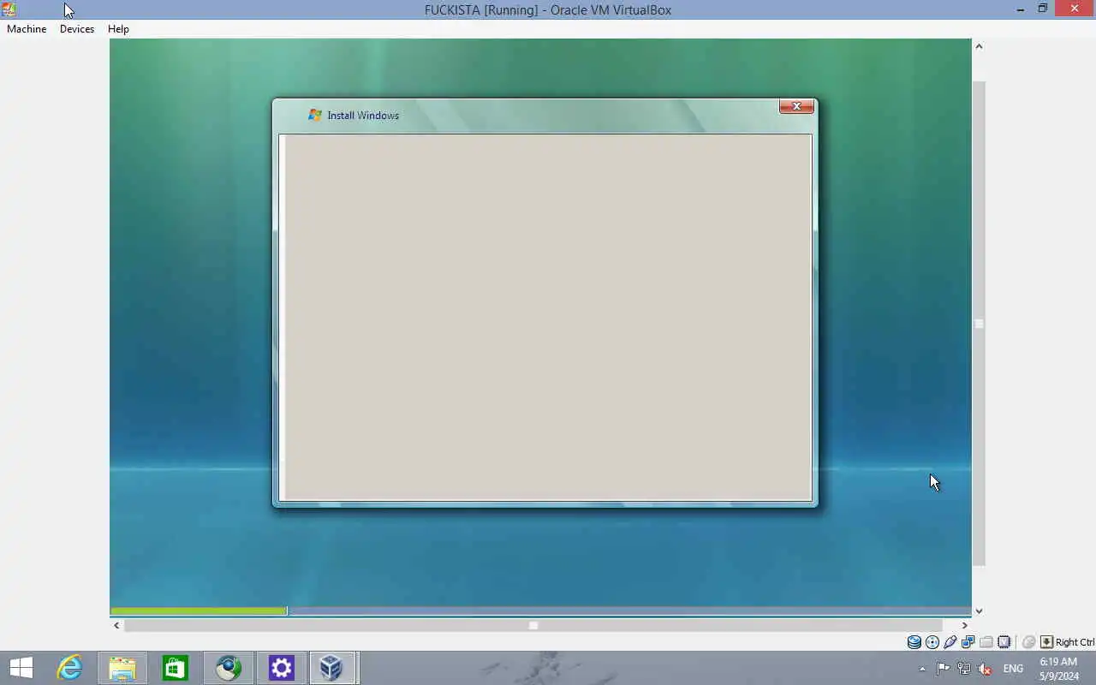
Task: Click the Windows flag in Install Windows title
Action: click(315, 115)
